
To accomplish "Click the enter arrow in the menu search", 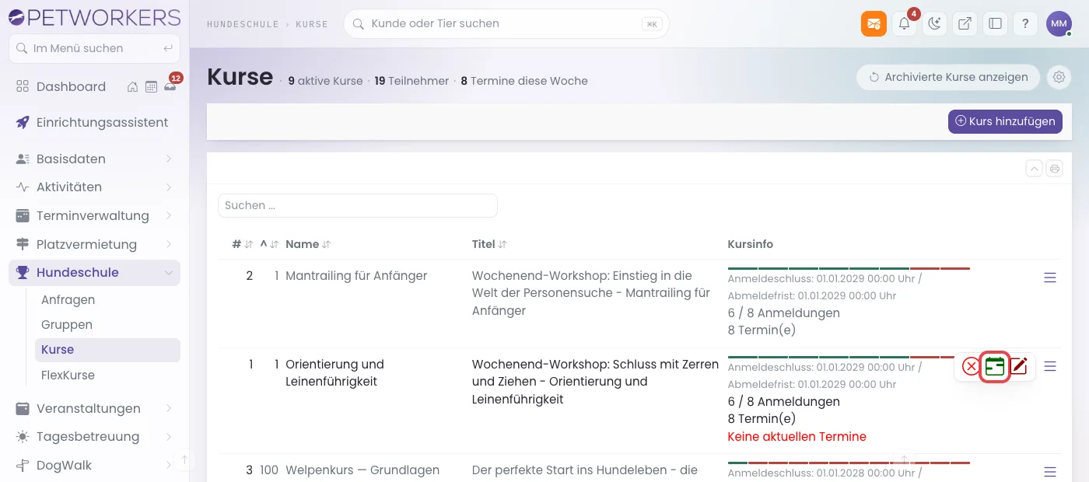I will [x=168, y=48].
